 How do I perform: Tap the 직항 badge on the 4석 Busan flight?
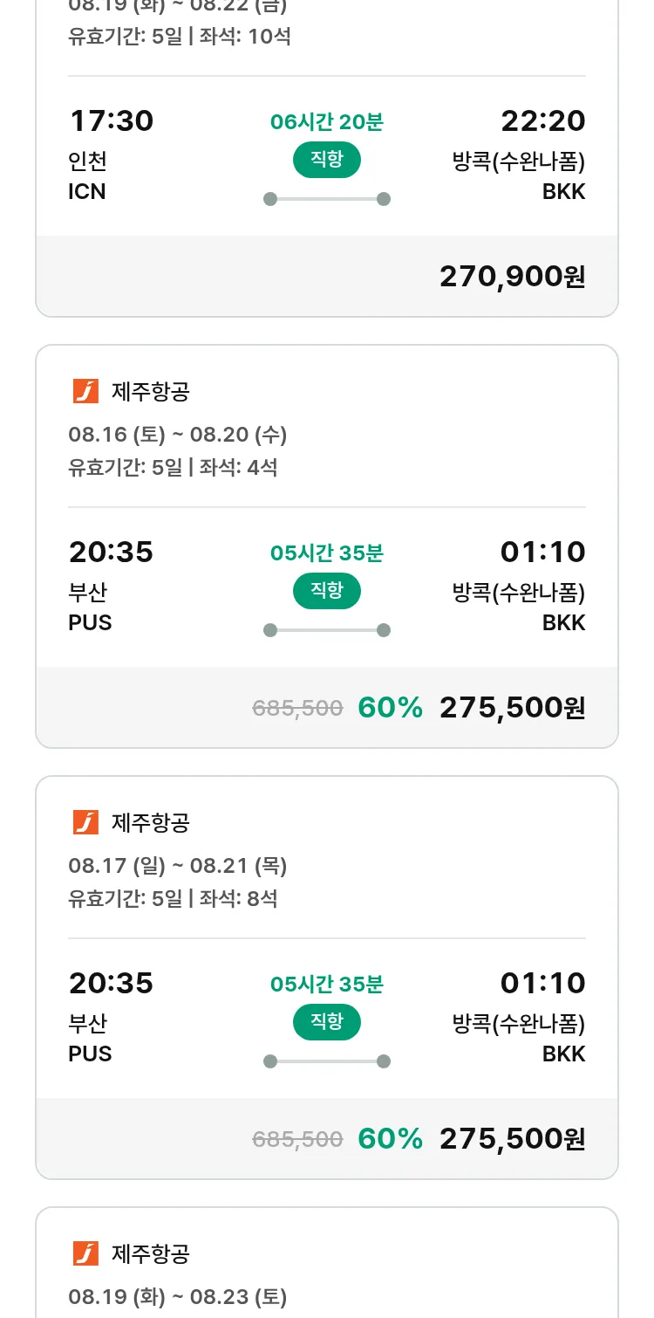point(326,591)
